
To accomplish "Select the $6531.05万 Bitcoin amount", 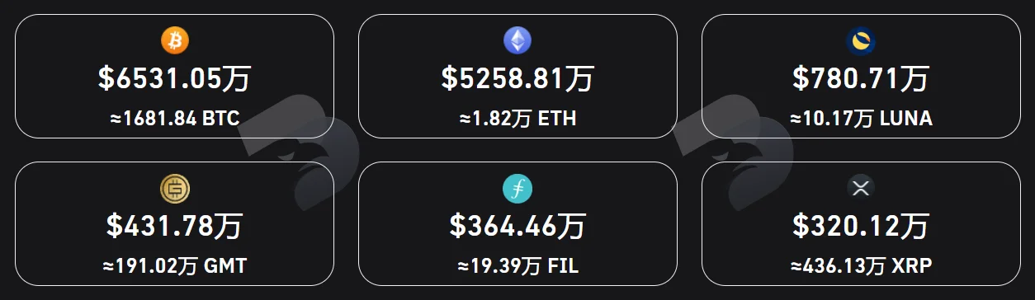I will tap(175, 79).
